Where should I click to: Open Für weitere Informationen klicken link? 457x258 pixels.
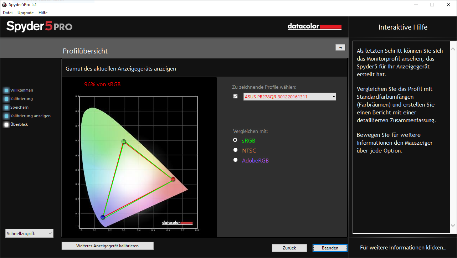coord(403,247)
